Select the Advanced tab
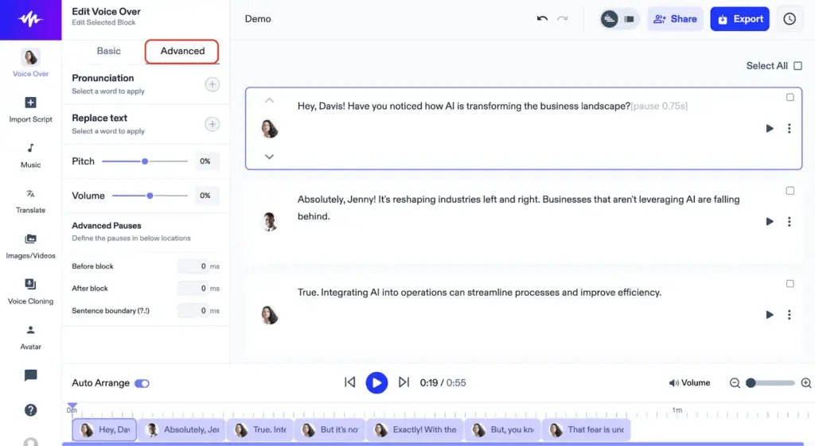Viewport: 815px width, 446px height. (x=182, y=51)
